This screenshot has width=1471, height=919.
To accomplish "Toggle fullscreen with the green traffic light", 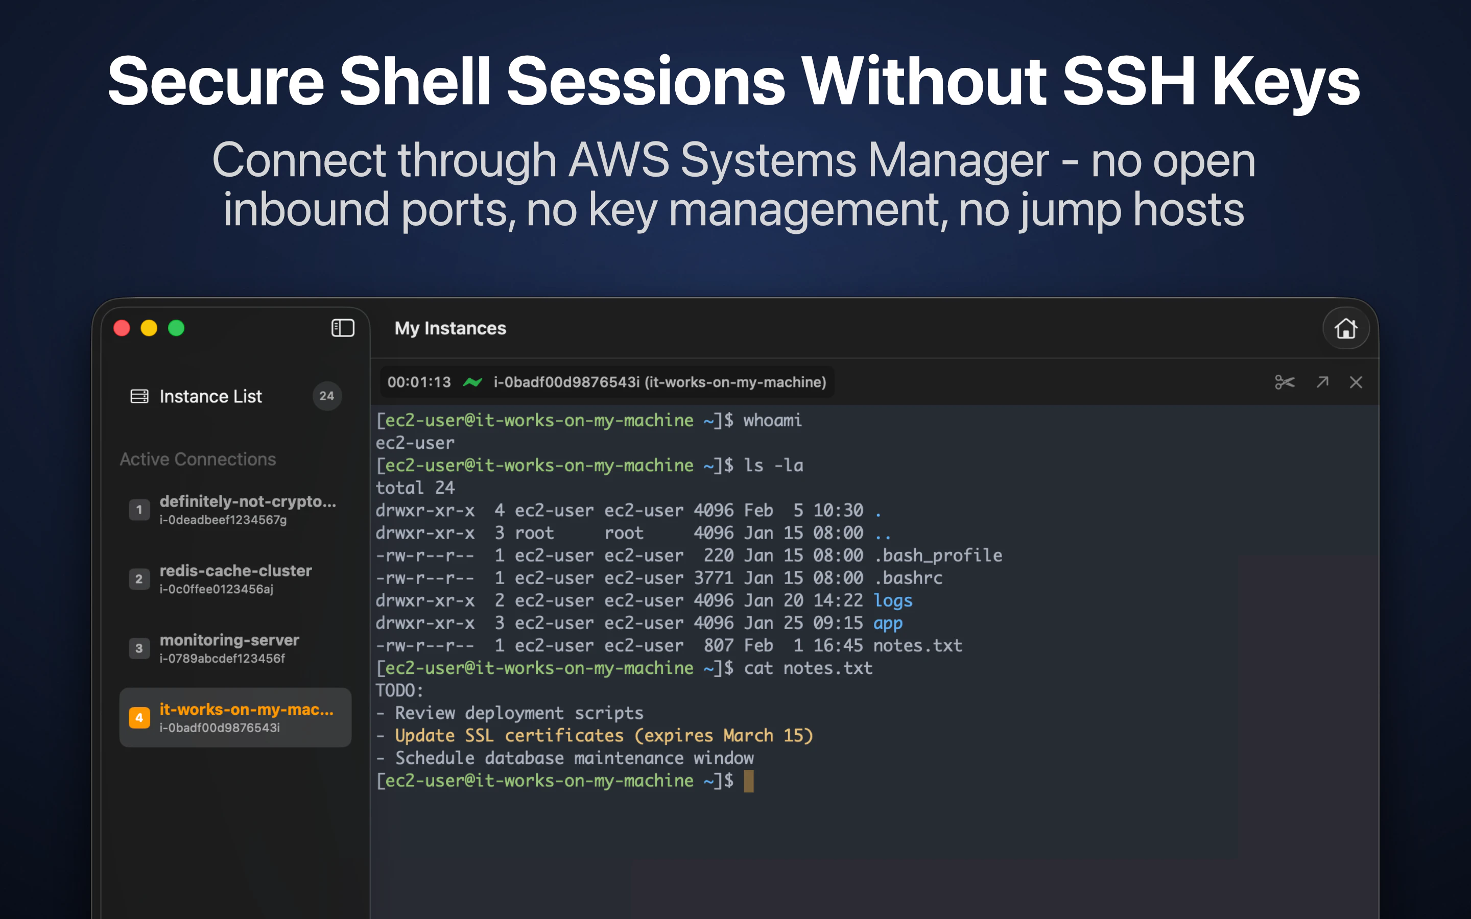I will [176, 328].
